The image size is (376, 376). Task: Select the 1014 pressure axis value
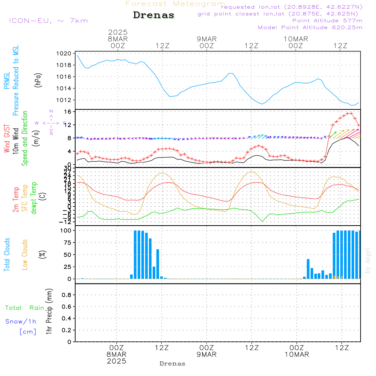64,88
